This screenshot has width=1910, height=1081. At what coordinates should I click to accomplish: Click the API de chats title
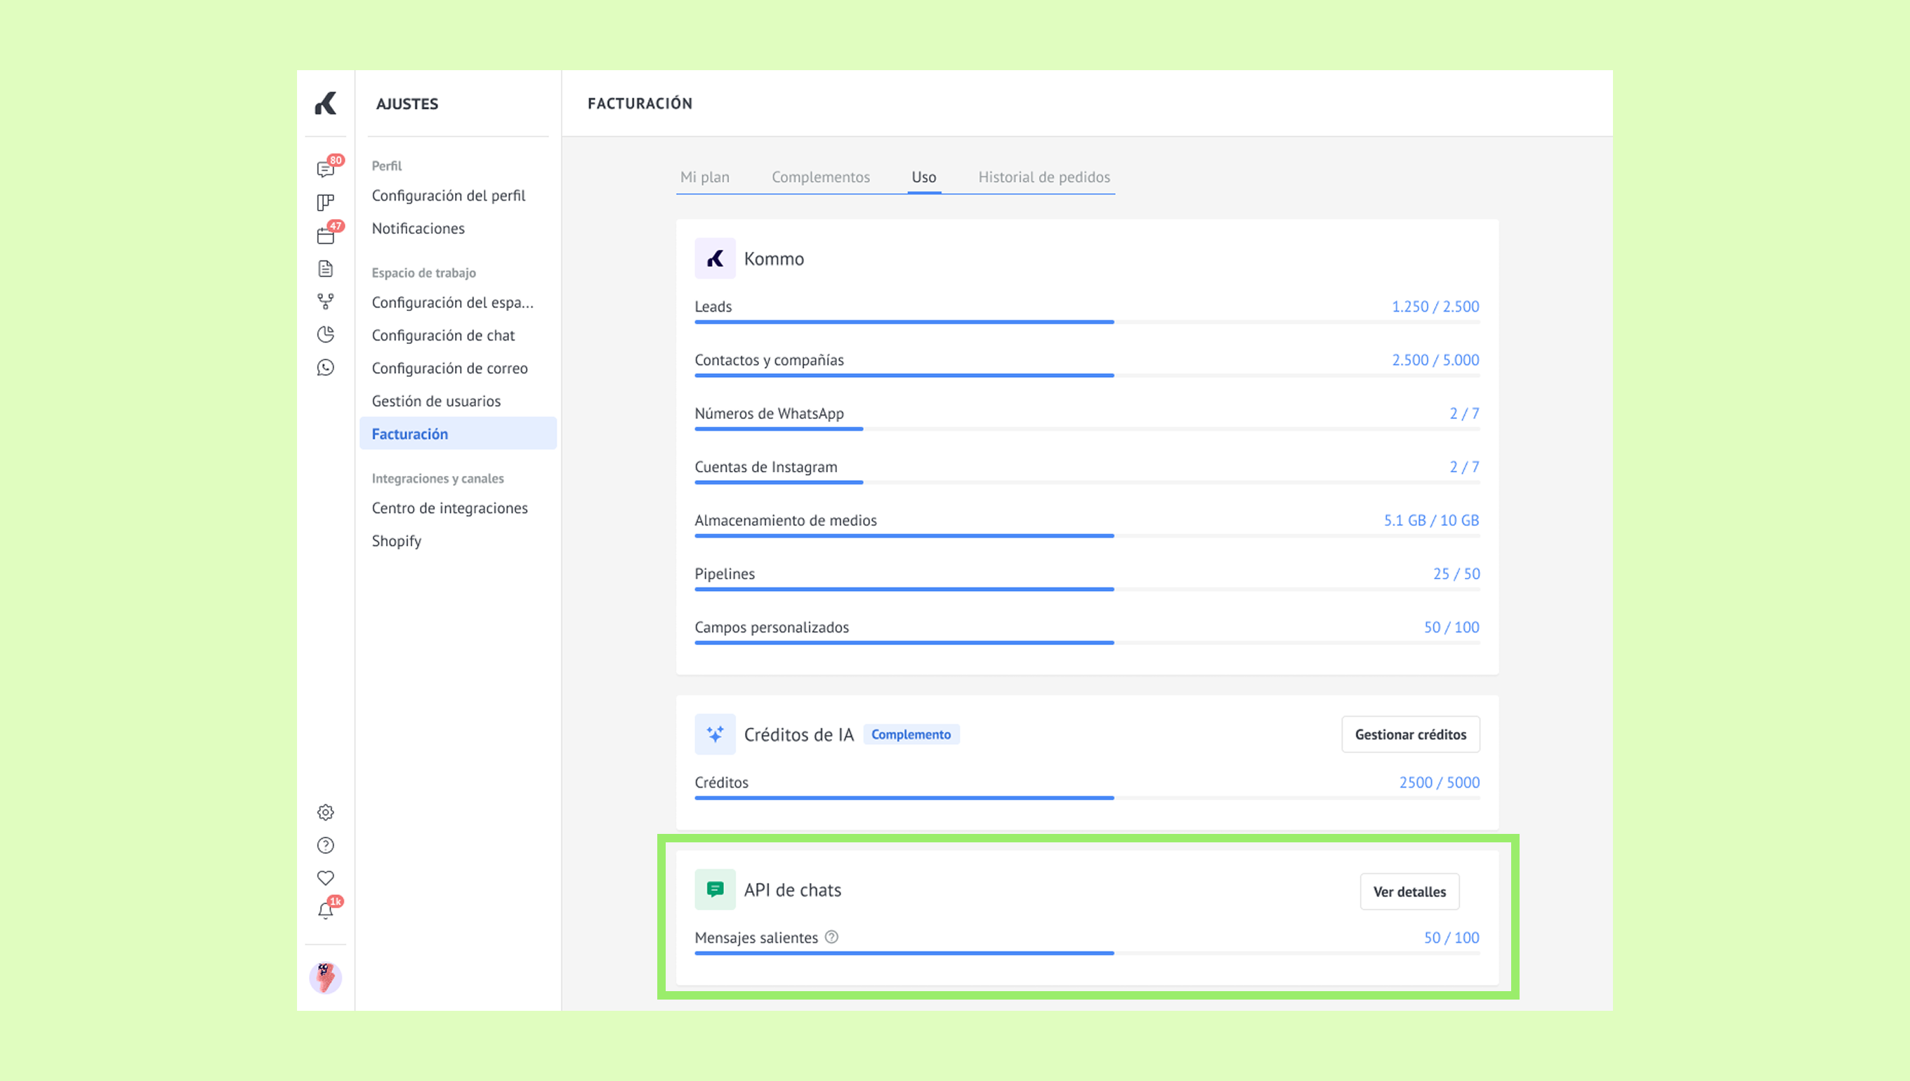point(792,889)
